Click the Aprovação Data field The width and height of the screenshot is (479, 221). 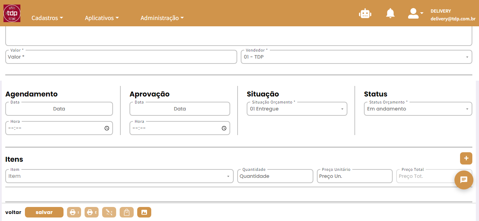coord(180,109)
